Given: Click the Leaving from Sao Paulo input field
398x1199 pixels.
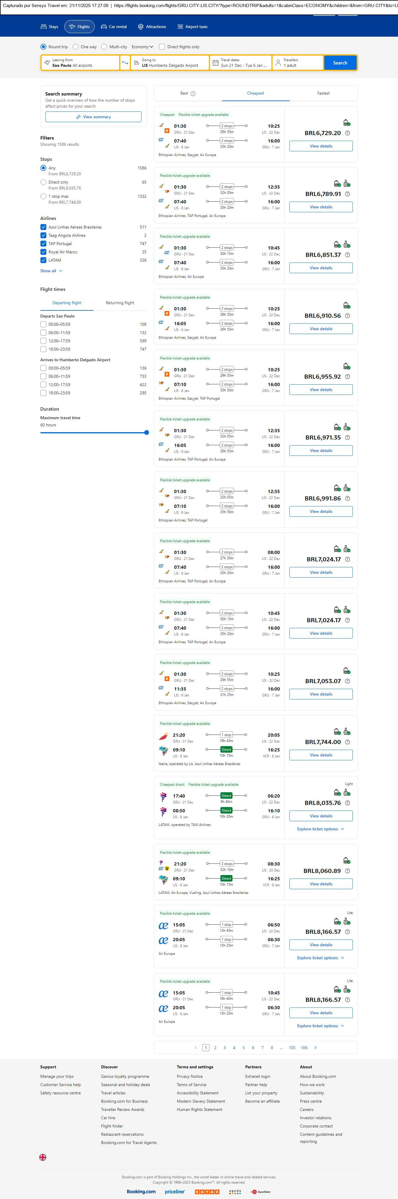Looking at the screenshot, I should [x=80, y=63].
